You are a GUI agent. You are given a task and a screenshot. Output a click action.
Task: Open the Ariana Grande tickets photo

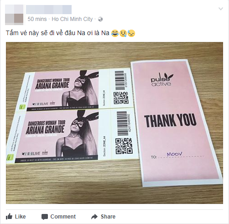pos(114,123)
